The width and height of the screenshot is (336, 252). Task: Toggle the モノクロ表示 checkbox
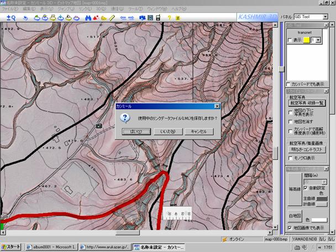point(291,158)
